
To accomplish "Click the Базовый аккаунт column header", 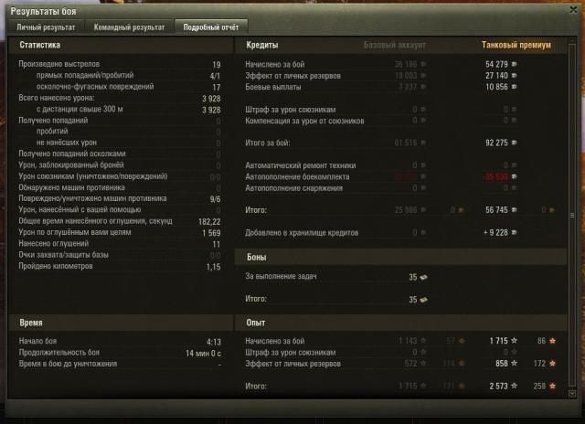I will [394, 45].
